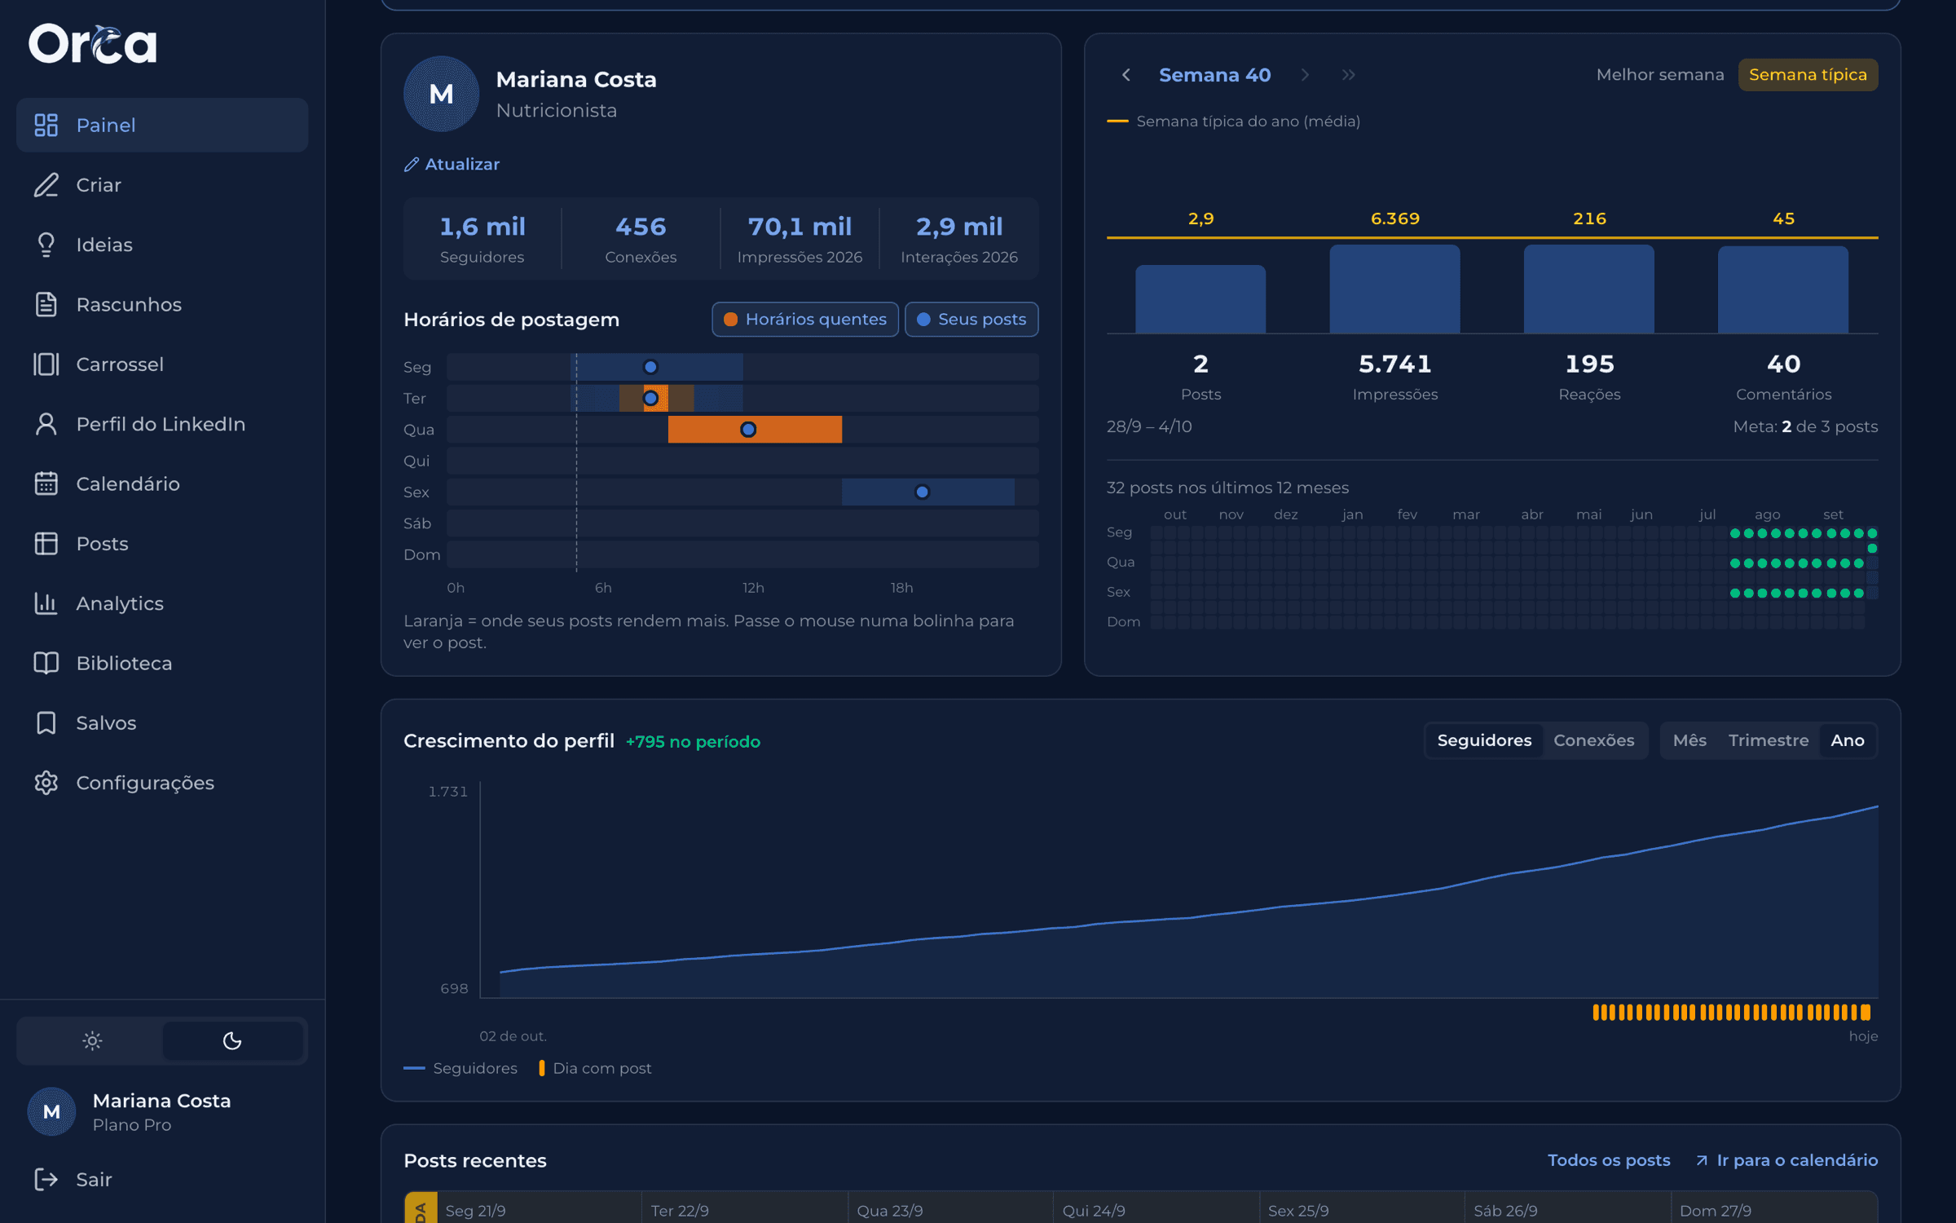The width and height of the screenshot is (1956, 1223).
Task: Click the Wednesday post dot on orange bar
Action: 748,430
